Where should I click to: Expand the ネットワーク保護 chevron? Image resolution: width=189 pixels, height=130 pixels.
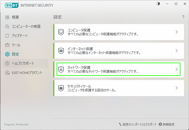click(177, 69)
